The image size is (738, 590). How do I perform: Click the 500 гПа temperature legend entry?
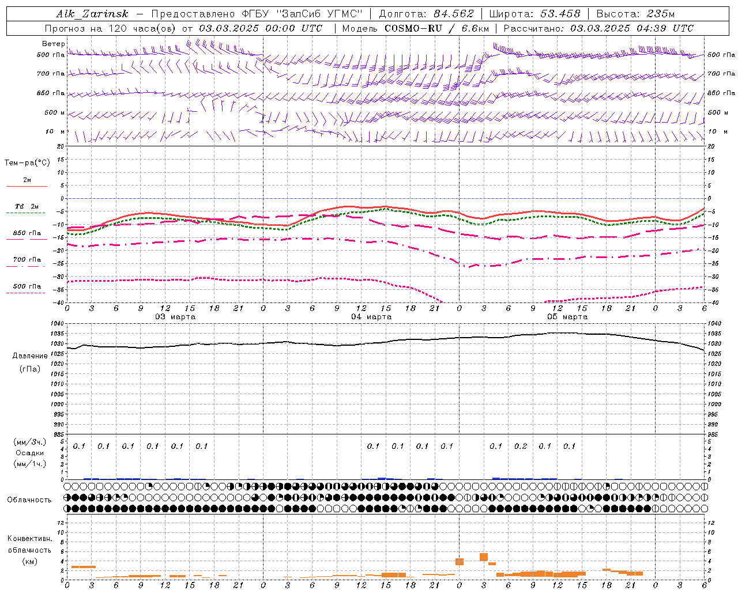pyautogui.click(x=27, y=286)
